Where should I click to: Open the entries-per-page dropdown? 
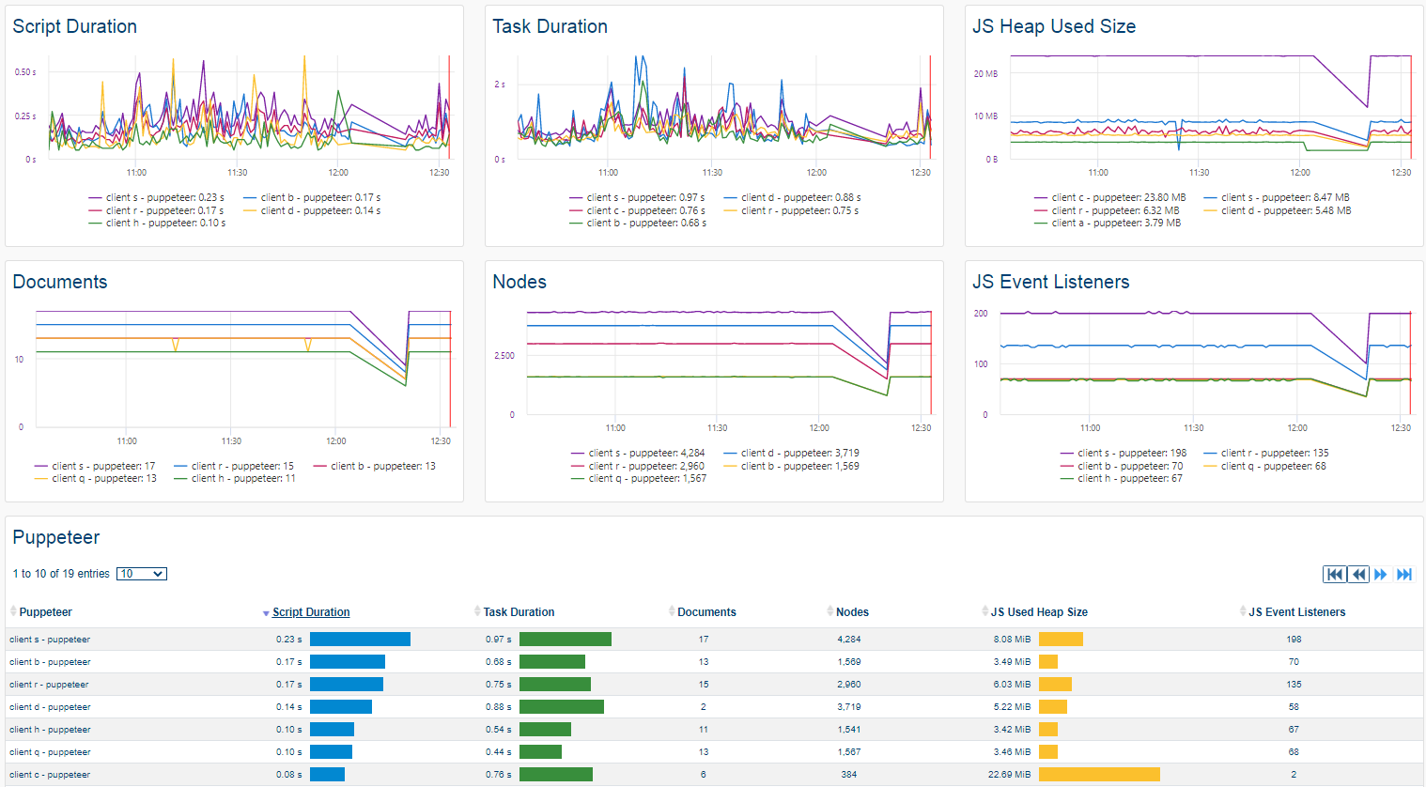(141, 574)
